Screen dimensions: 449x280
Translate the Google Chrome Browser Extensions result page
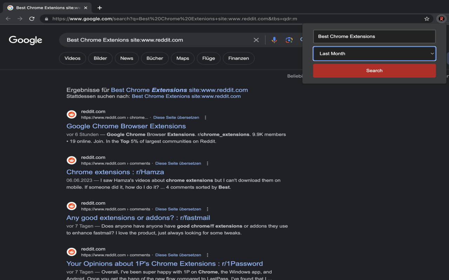coord(176,118)
